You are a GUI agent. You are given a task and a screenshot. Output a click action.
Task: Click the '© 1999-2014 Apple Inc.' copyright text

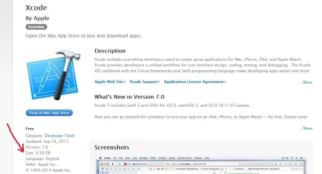point(48,170)
